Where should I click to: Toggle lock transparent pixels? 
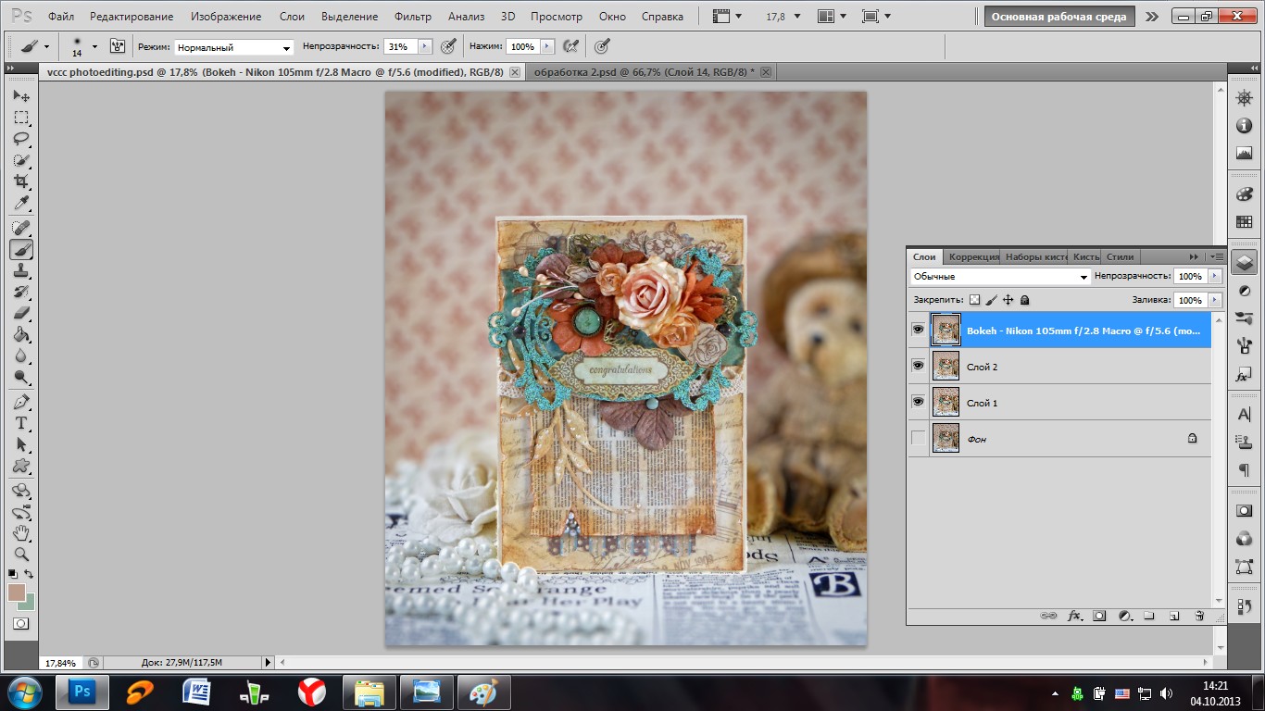pyautogui.click(x=973, y=300)
